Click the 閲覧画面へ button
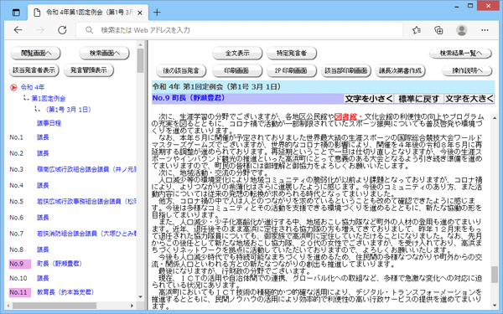Image resolution: width=503 pixels, height=314 pixels. click(x=35, y=54)
